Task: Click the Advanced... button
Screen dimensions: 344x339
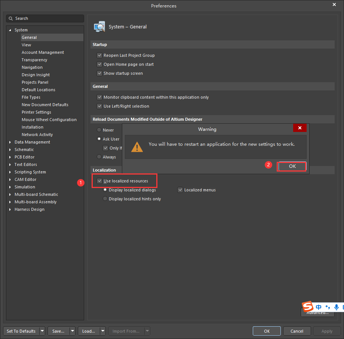Action: pyautogui.click(x=317, y=312)
